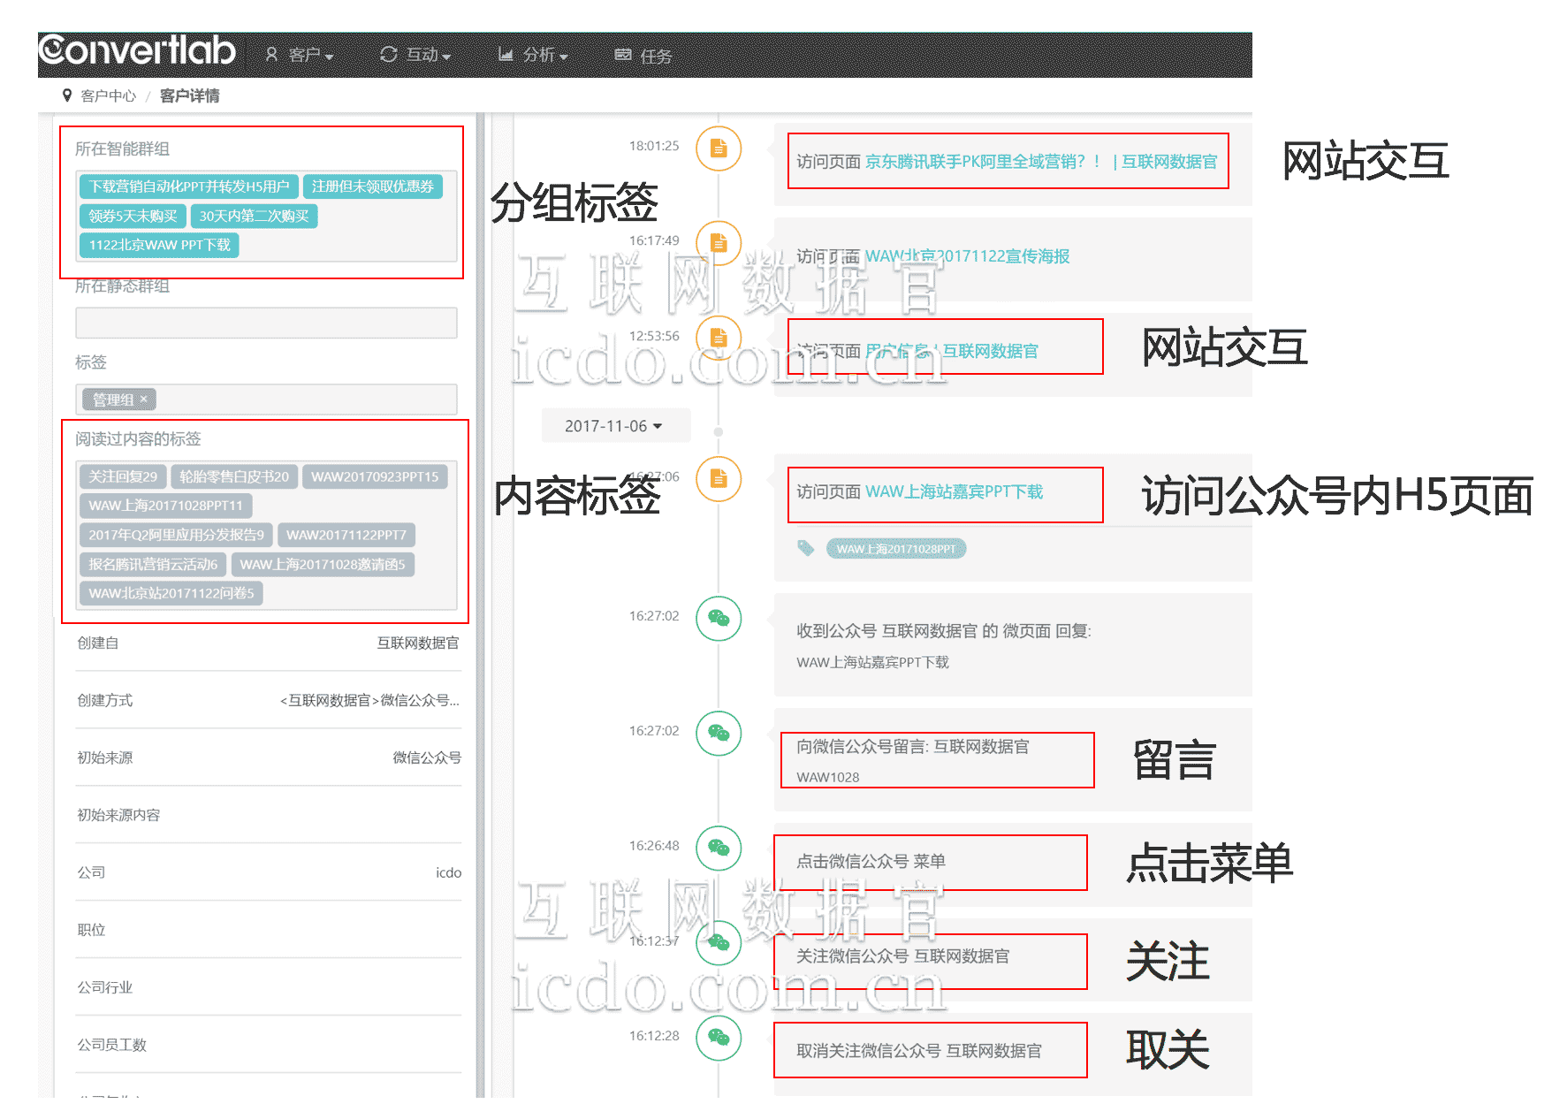The image size is (1552, 1119).
Task: Click the document icon at 16:17:49
Action: (719, 242)
